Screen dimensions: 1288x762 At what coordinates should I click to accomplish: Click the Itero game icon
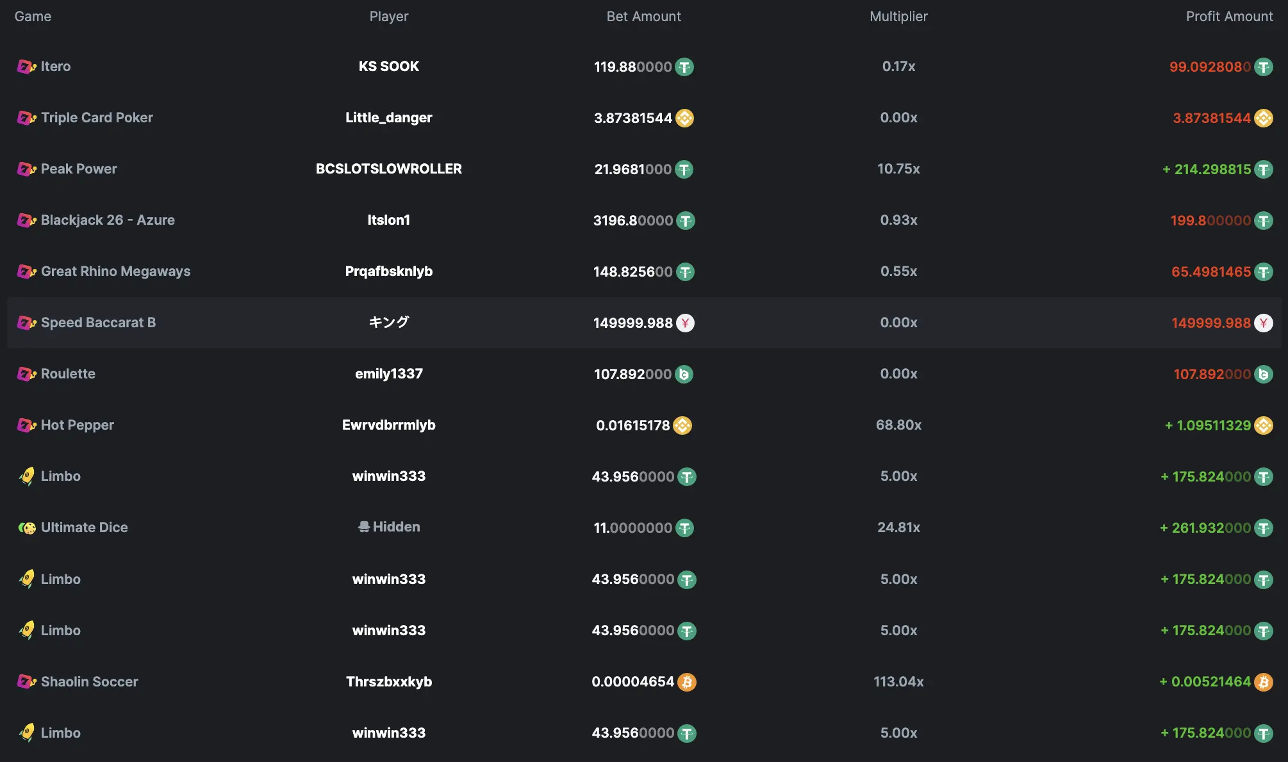(26, 67)
